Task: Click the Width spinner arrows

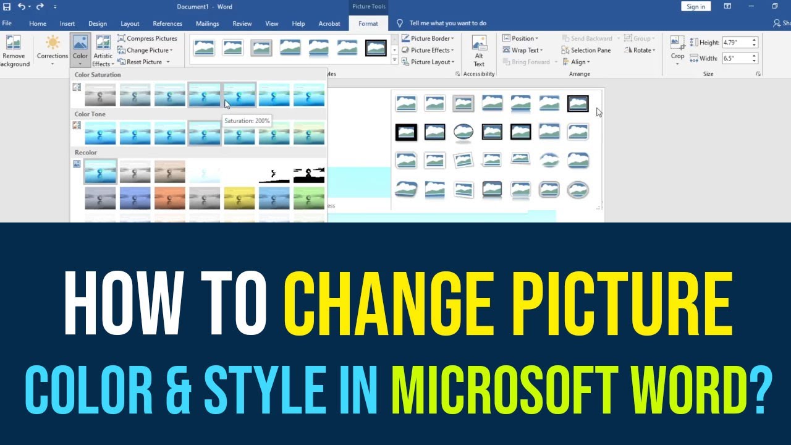Action: pyautogui.click(x=754, y=58)
